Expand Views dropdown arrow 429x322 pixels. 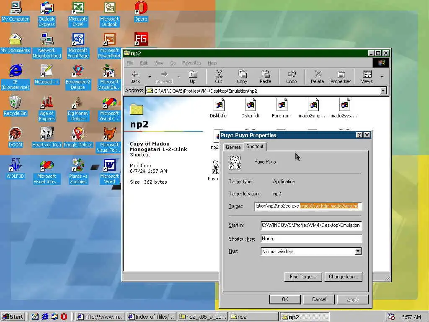(382, 77)
